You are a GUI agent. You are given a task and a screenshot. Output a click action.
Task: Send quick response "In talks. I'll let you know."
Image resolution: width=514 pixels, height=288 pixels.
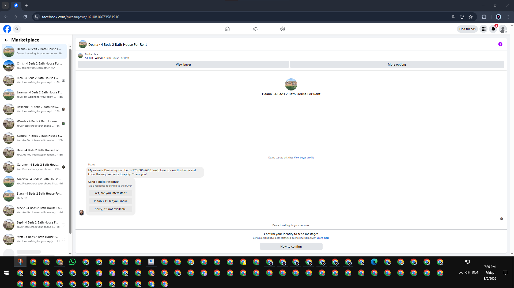pos(111,201)
